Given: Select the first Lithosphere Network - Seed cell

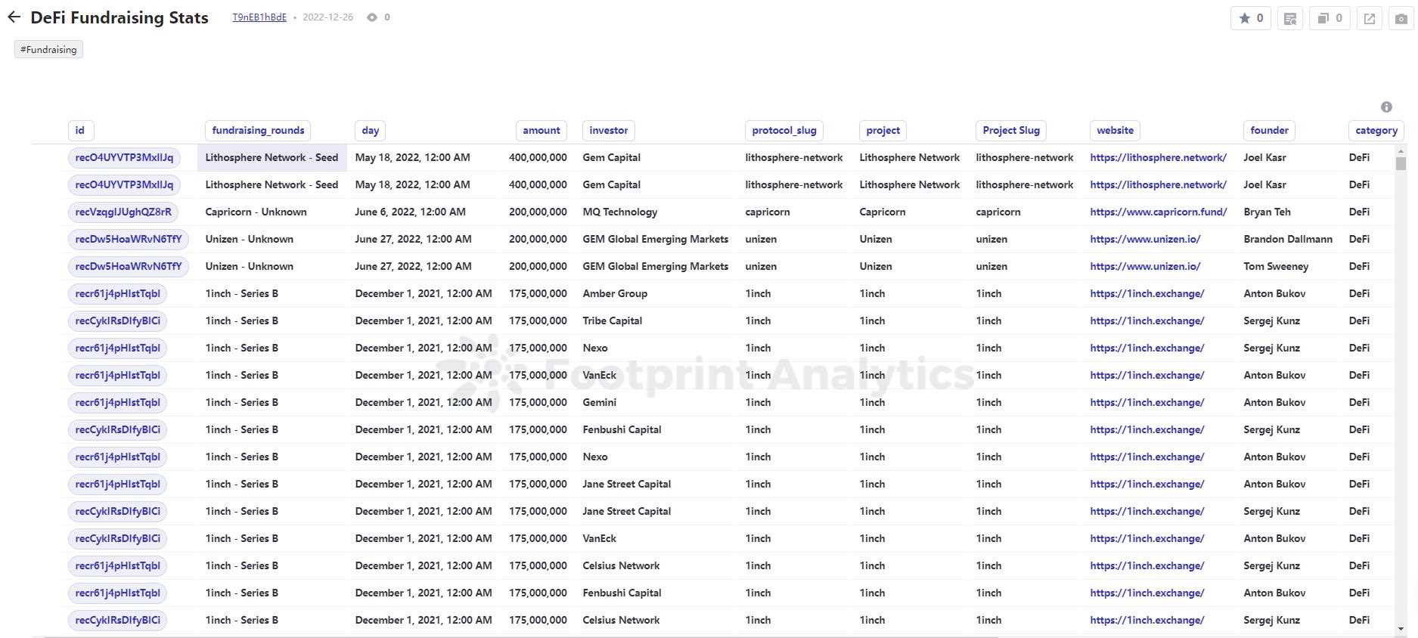Looking at the screenshot, I should tap(271, 157).
